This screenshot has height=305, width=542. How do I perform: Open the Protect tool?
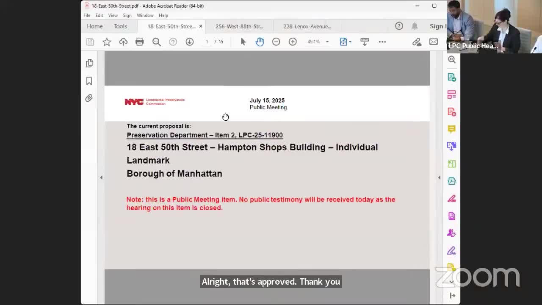pyautogui.click(x=452, y=216)
